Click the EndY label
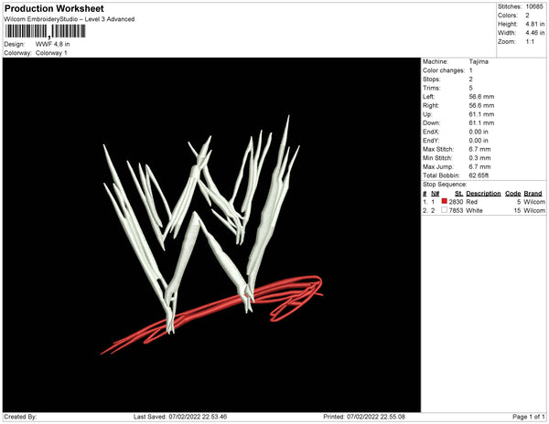 (431, 141)
